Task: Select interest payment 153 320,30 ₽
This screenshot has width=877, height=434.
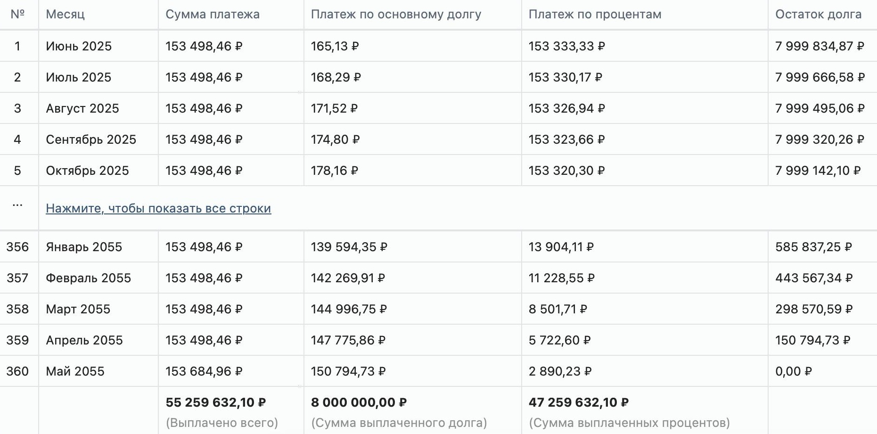Action: coord(567,171)
